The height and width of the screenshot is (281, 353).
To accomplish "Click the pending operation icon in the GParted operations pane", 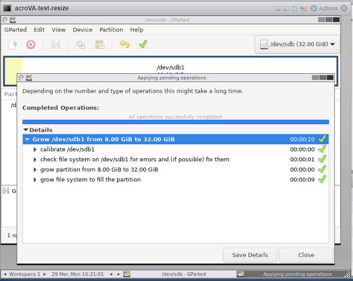I will [5, 191].
